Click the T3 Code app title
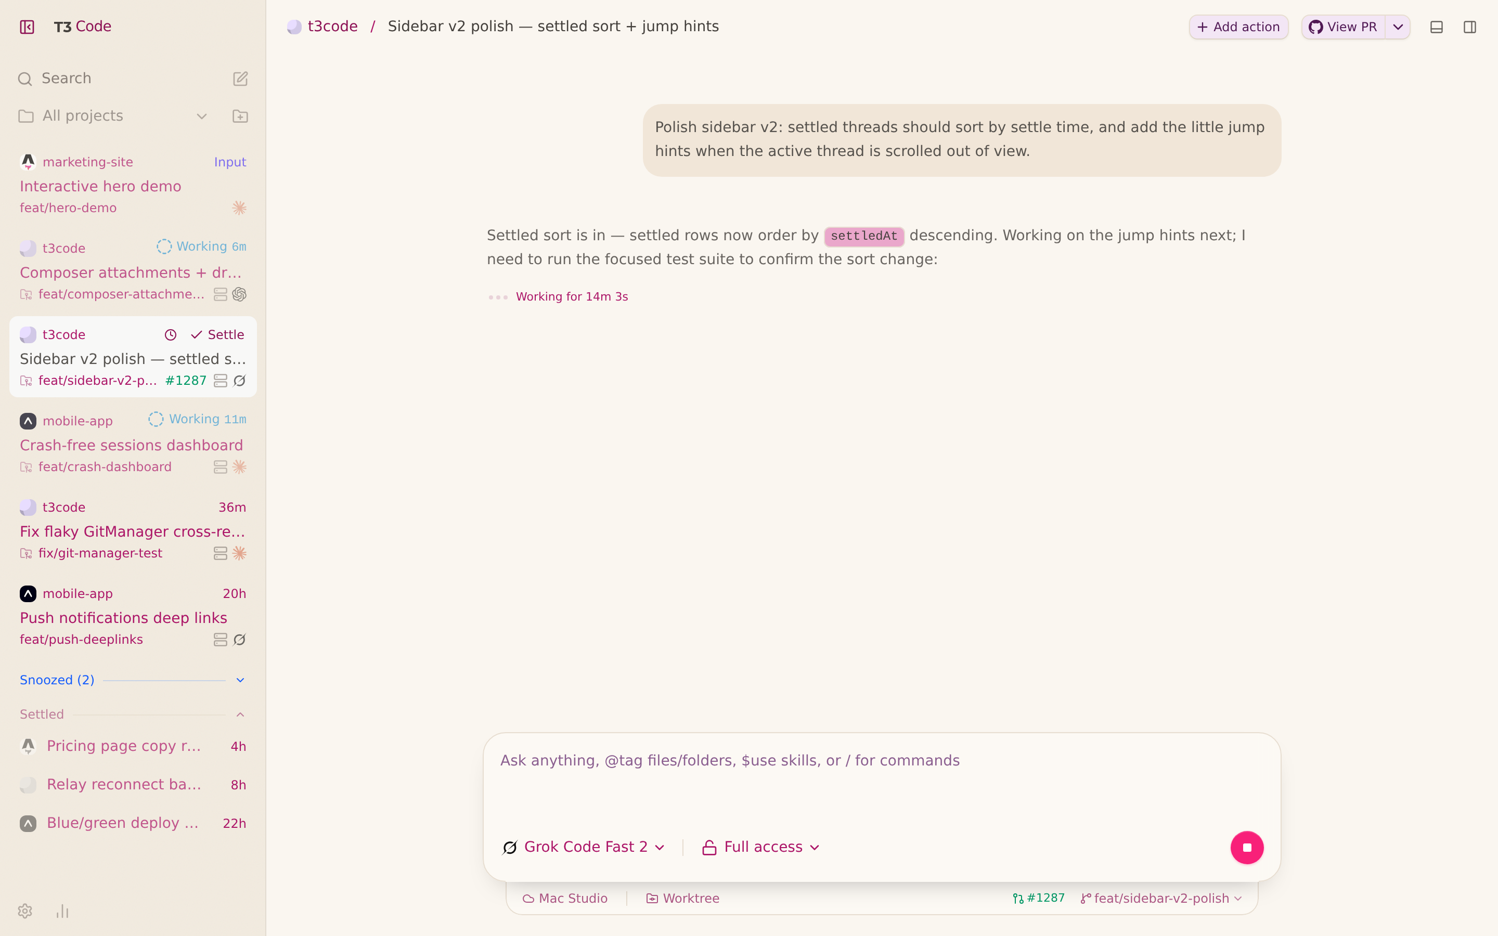Screen dimensions: 1498x936 pyautogui.click(x=82, y=27)
